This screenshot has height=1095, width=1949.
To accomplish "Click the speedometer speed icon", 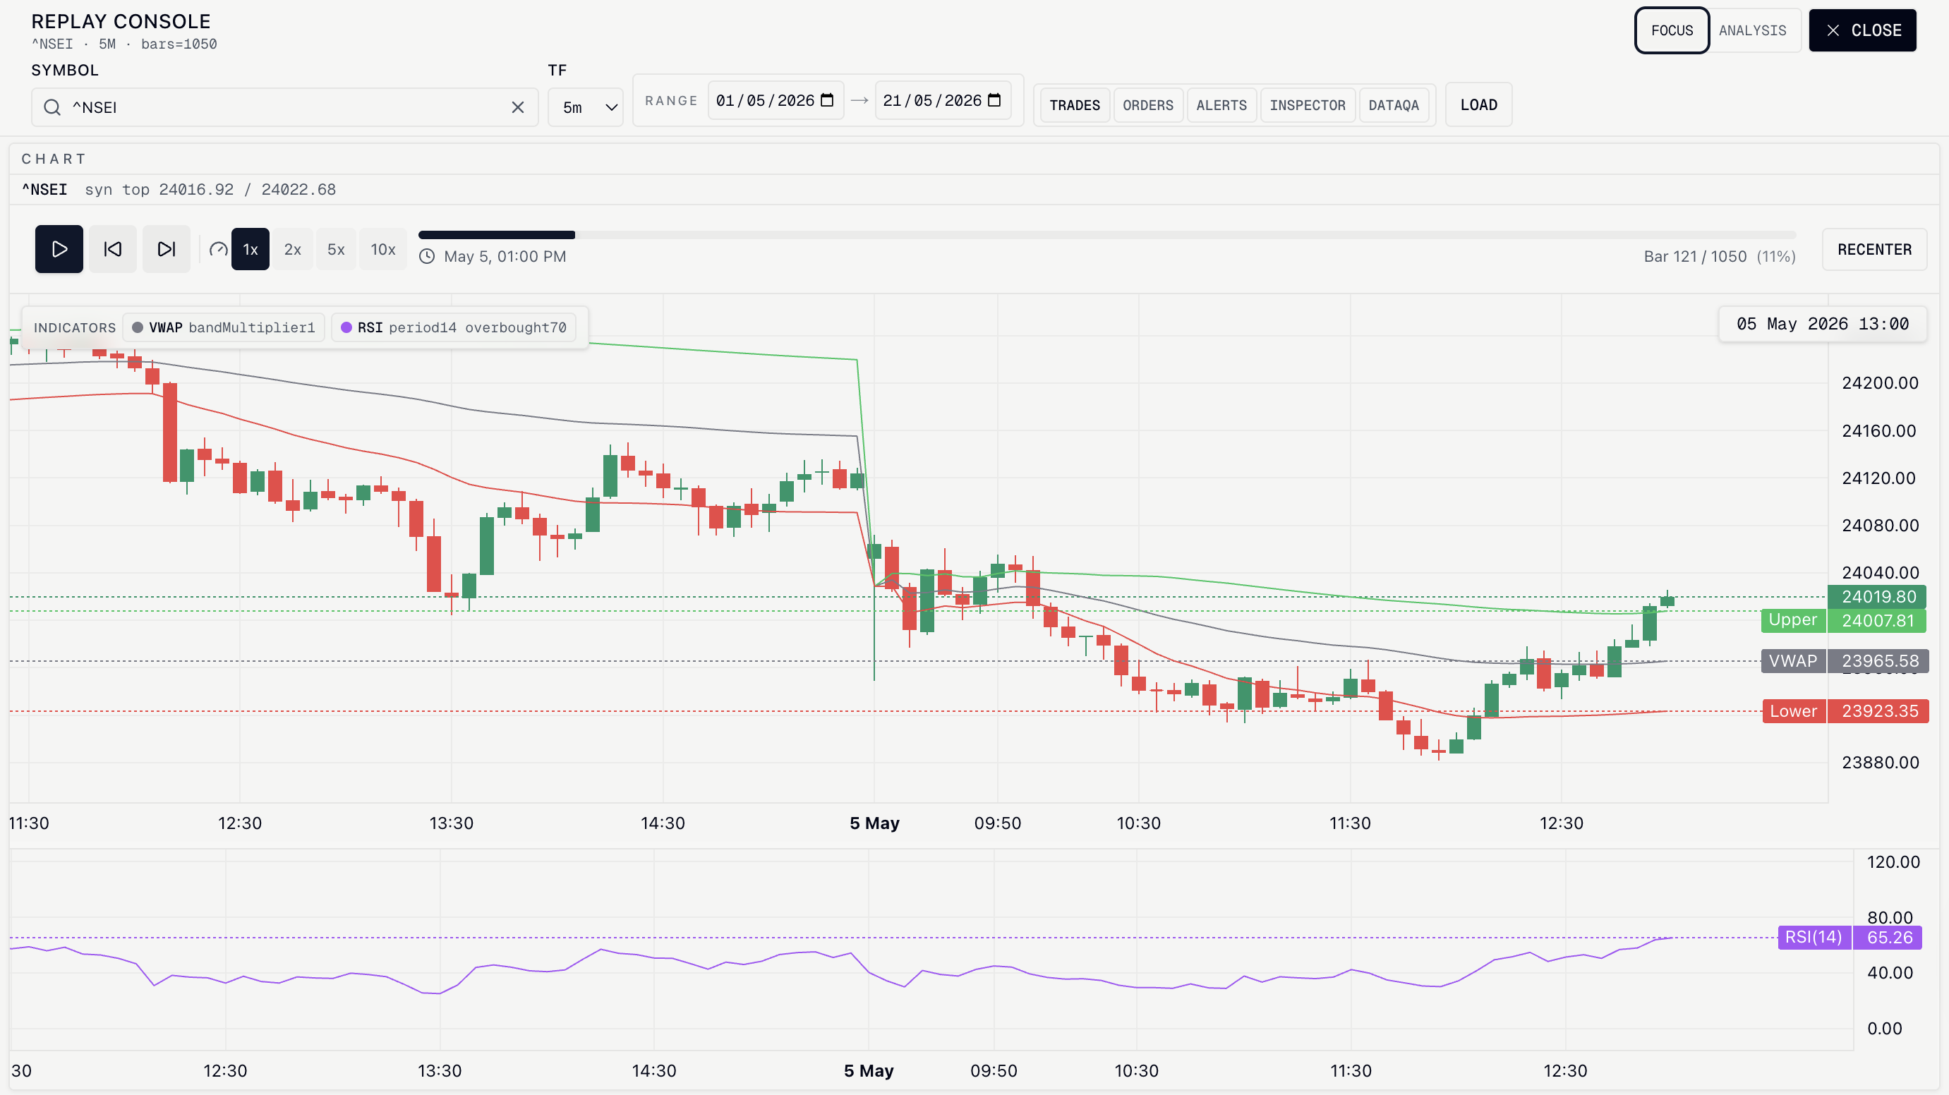I will [218, 250].
